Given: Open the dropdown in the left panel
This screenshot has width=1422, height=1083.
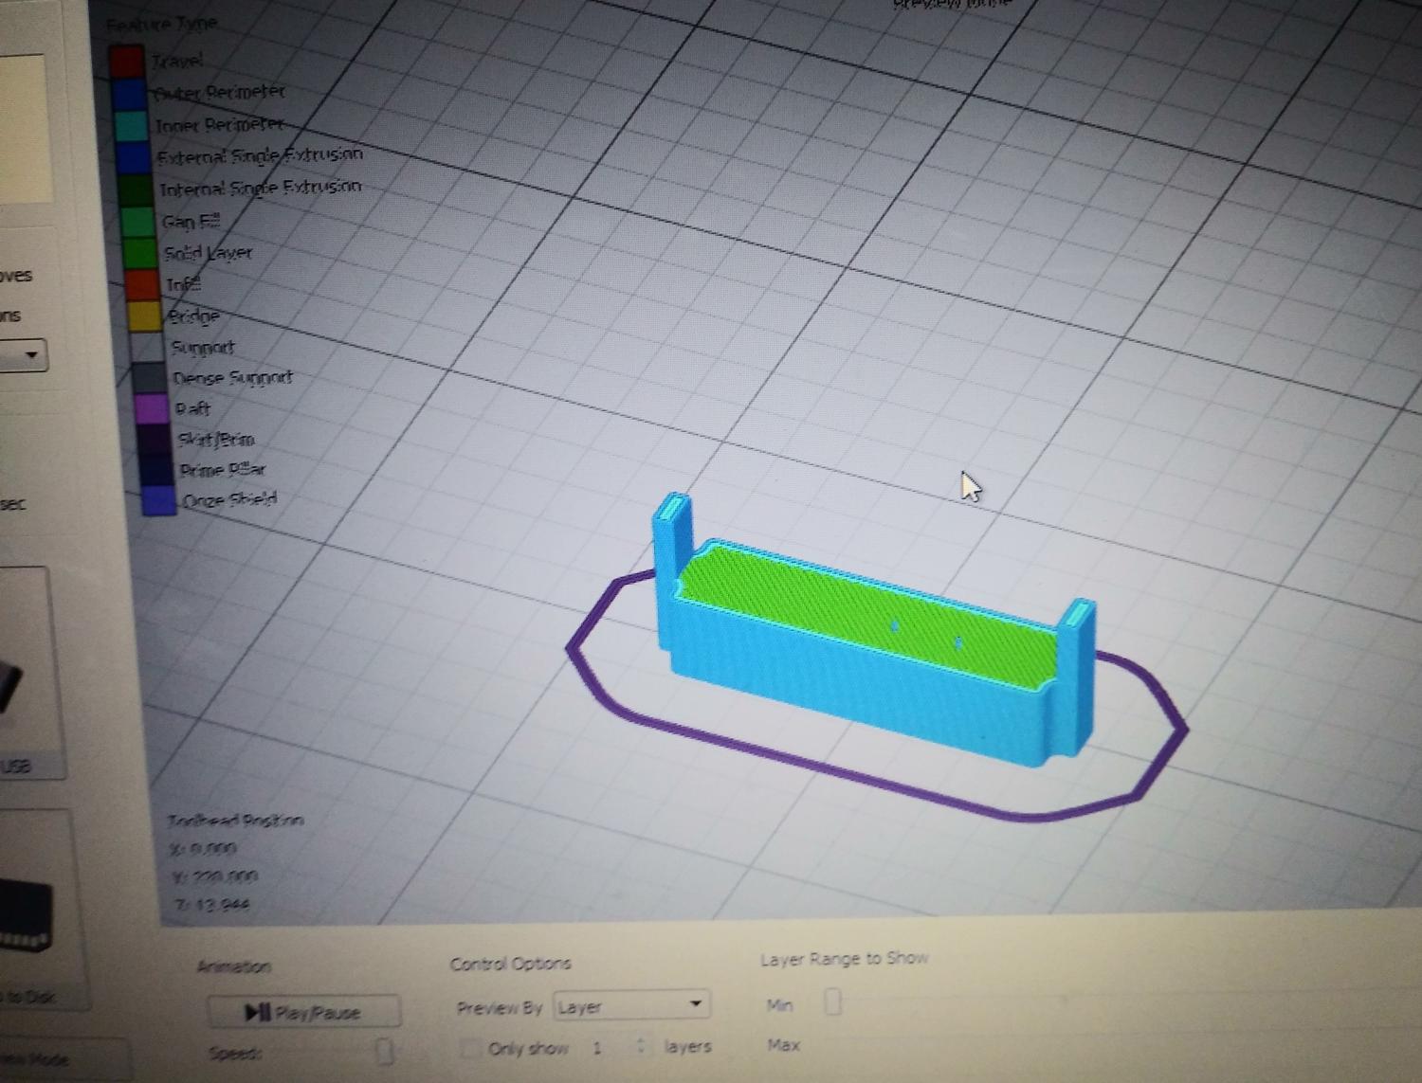Looking at the screenshot, I should point(23,355).
